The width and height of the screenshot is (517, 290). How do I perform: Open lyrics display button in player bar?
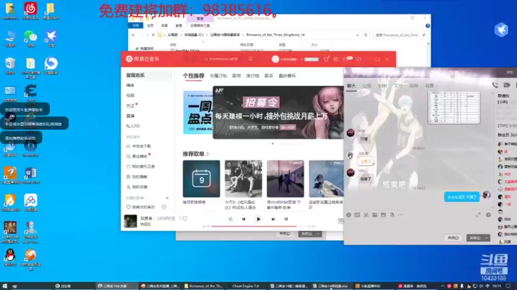(x=286, y=219)
